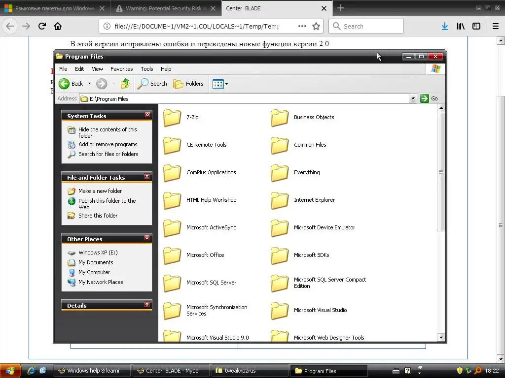
Task: Expand the Address bar dropdown in Explorer
Action: (413, 98)
